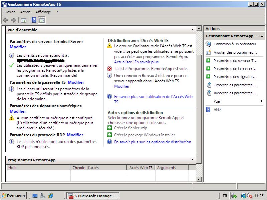Click the Exporter les paramètres icon
This screenshot has width=267, height=200.
(x=209, y=85)
